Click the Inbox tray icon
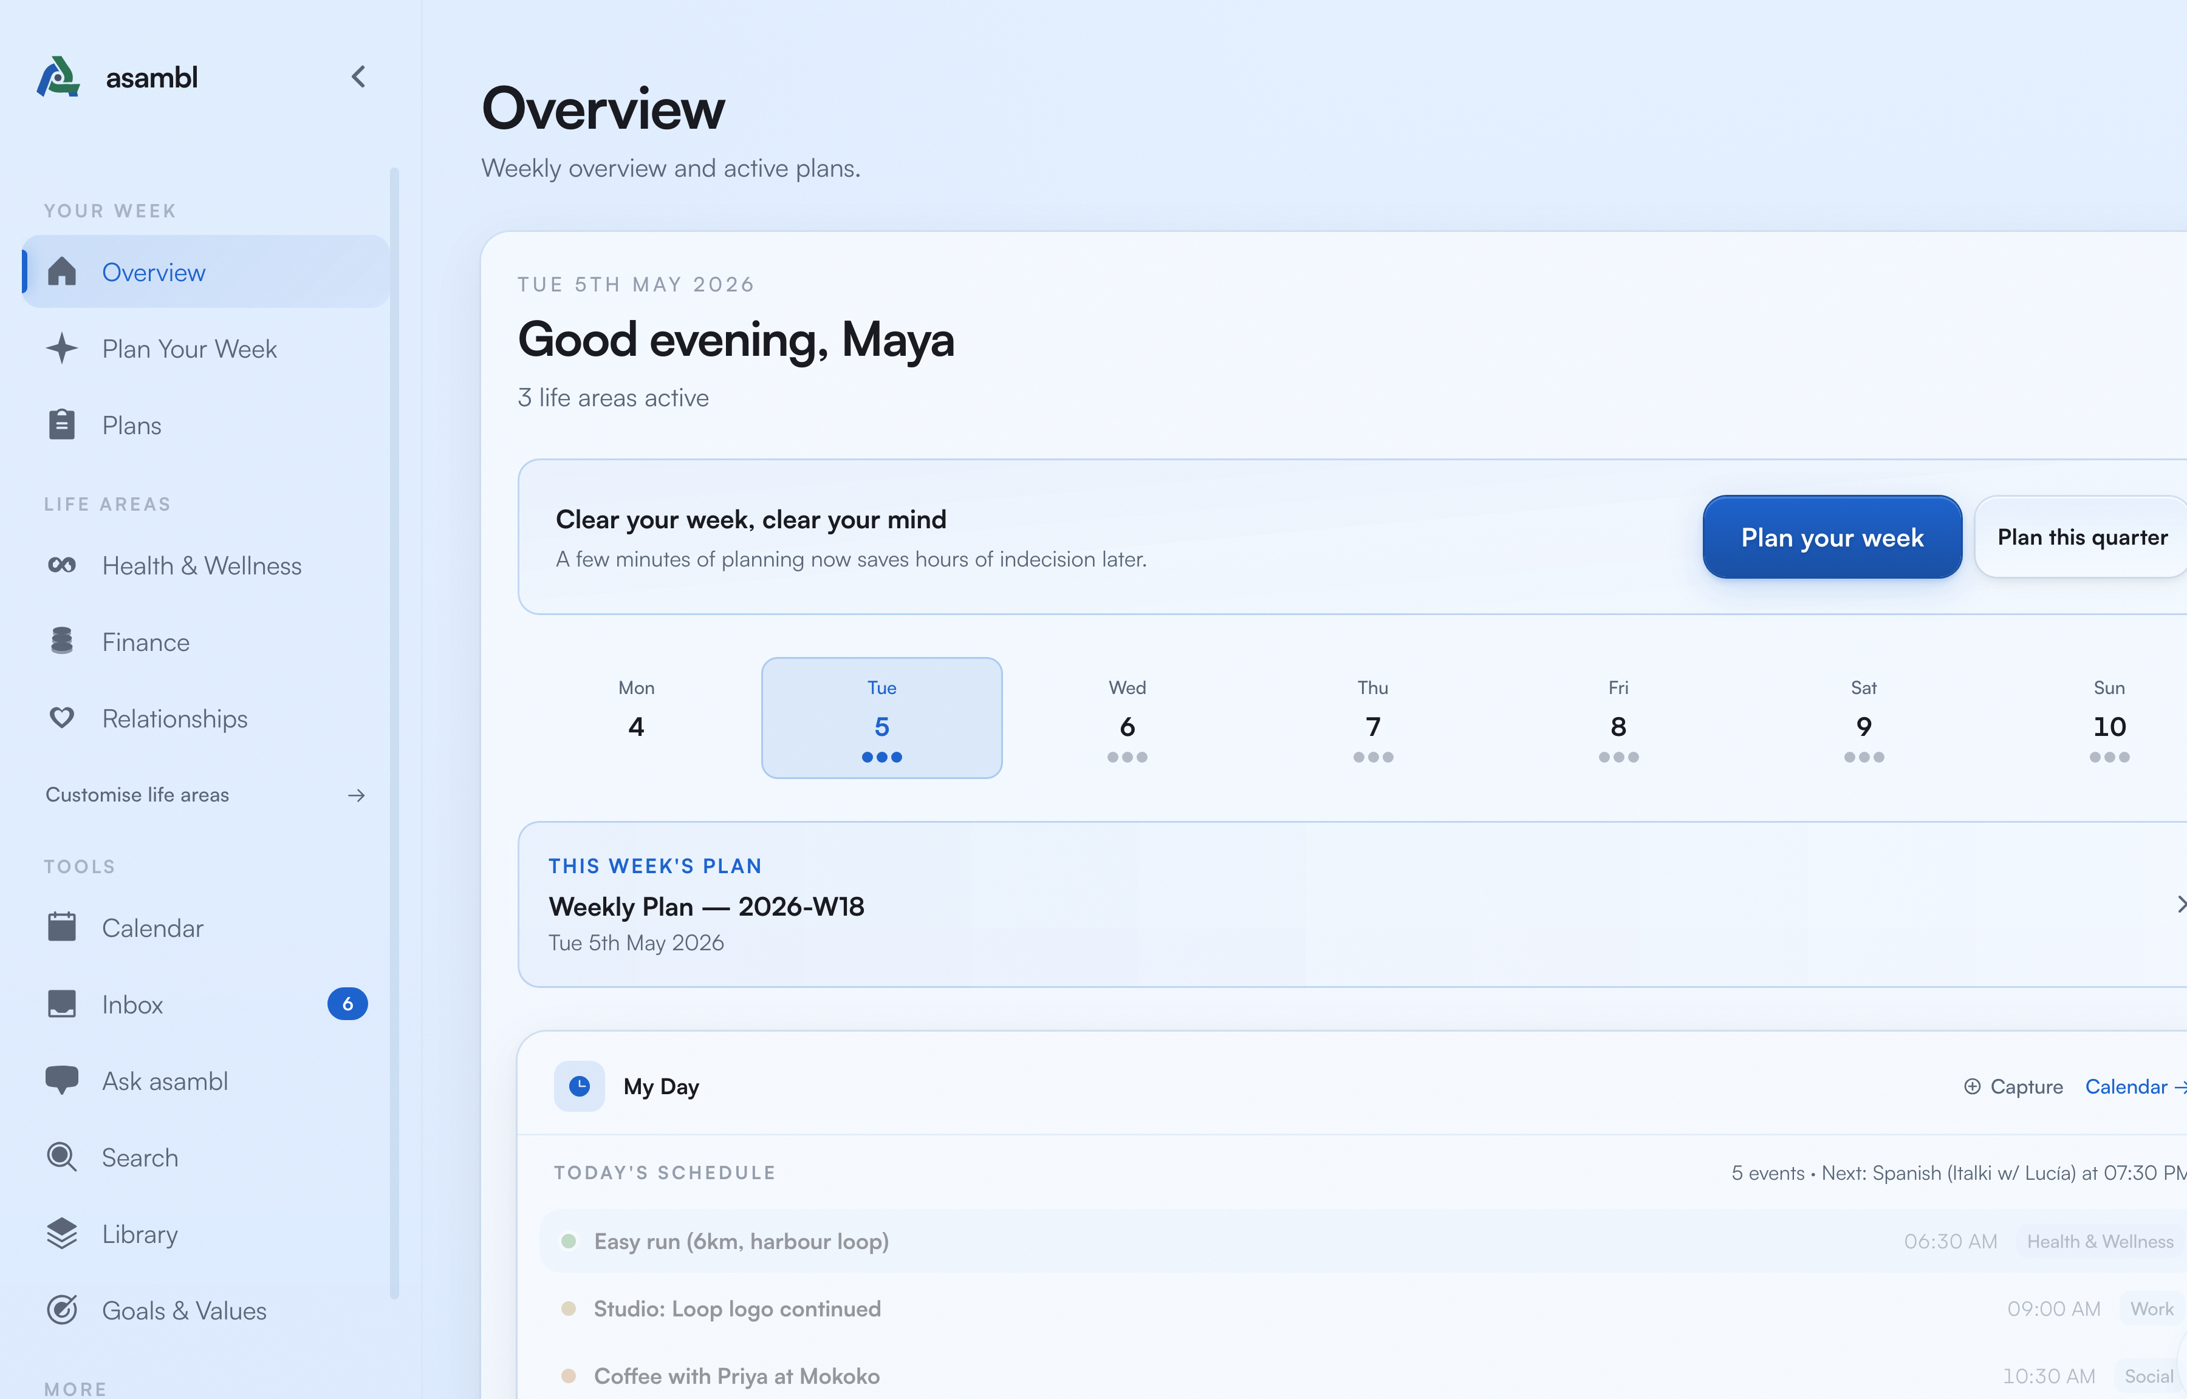Viewport: 2187px width, 1399px height. coord(62,1004)
